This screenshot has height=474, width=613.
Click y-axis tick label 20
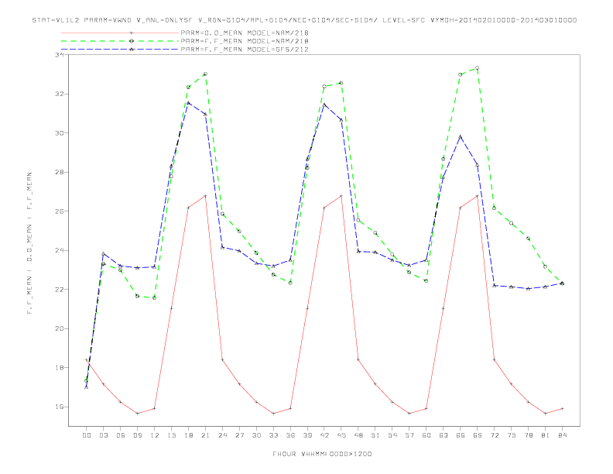[60, 328]
